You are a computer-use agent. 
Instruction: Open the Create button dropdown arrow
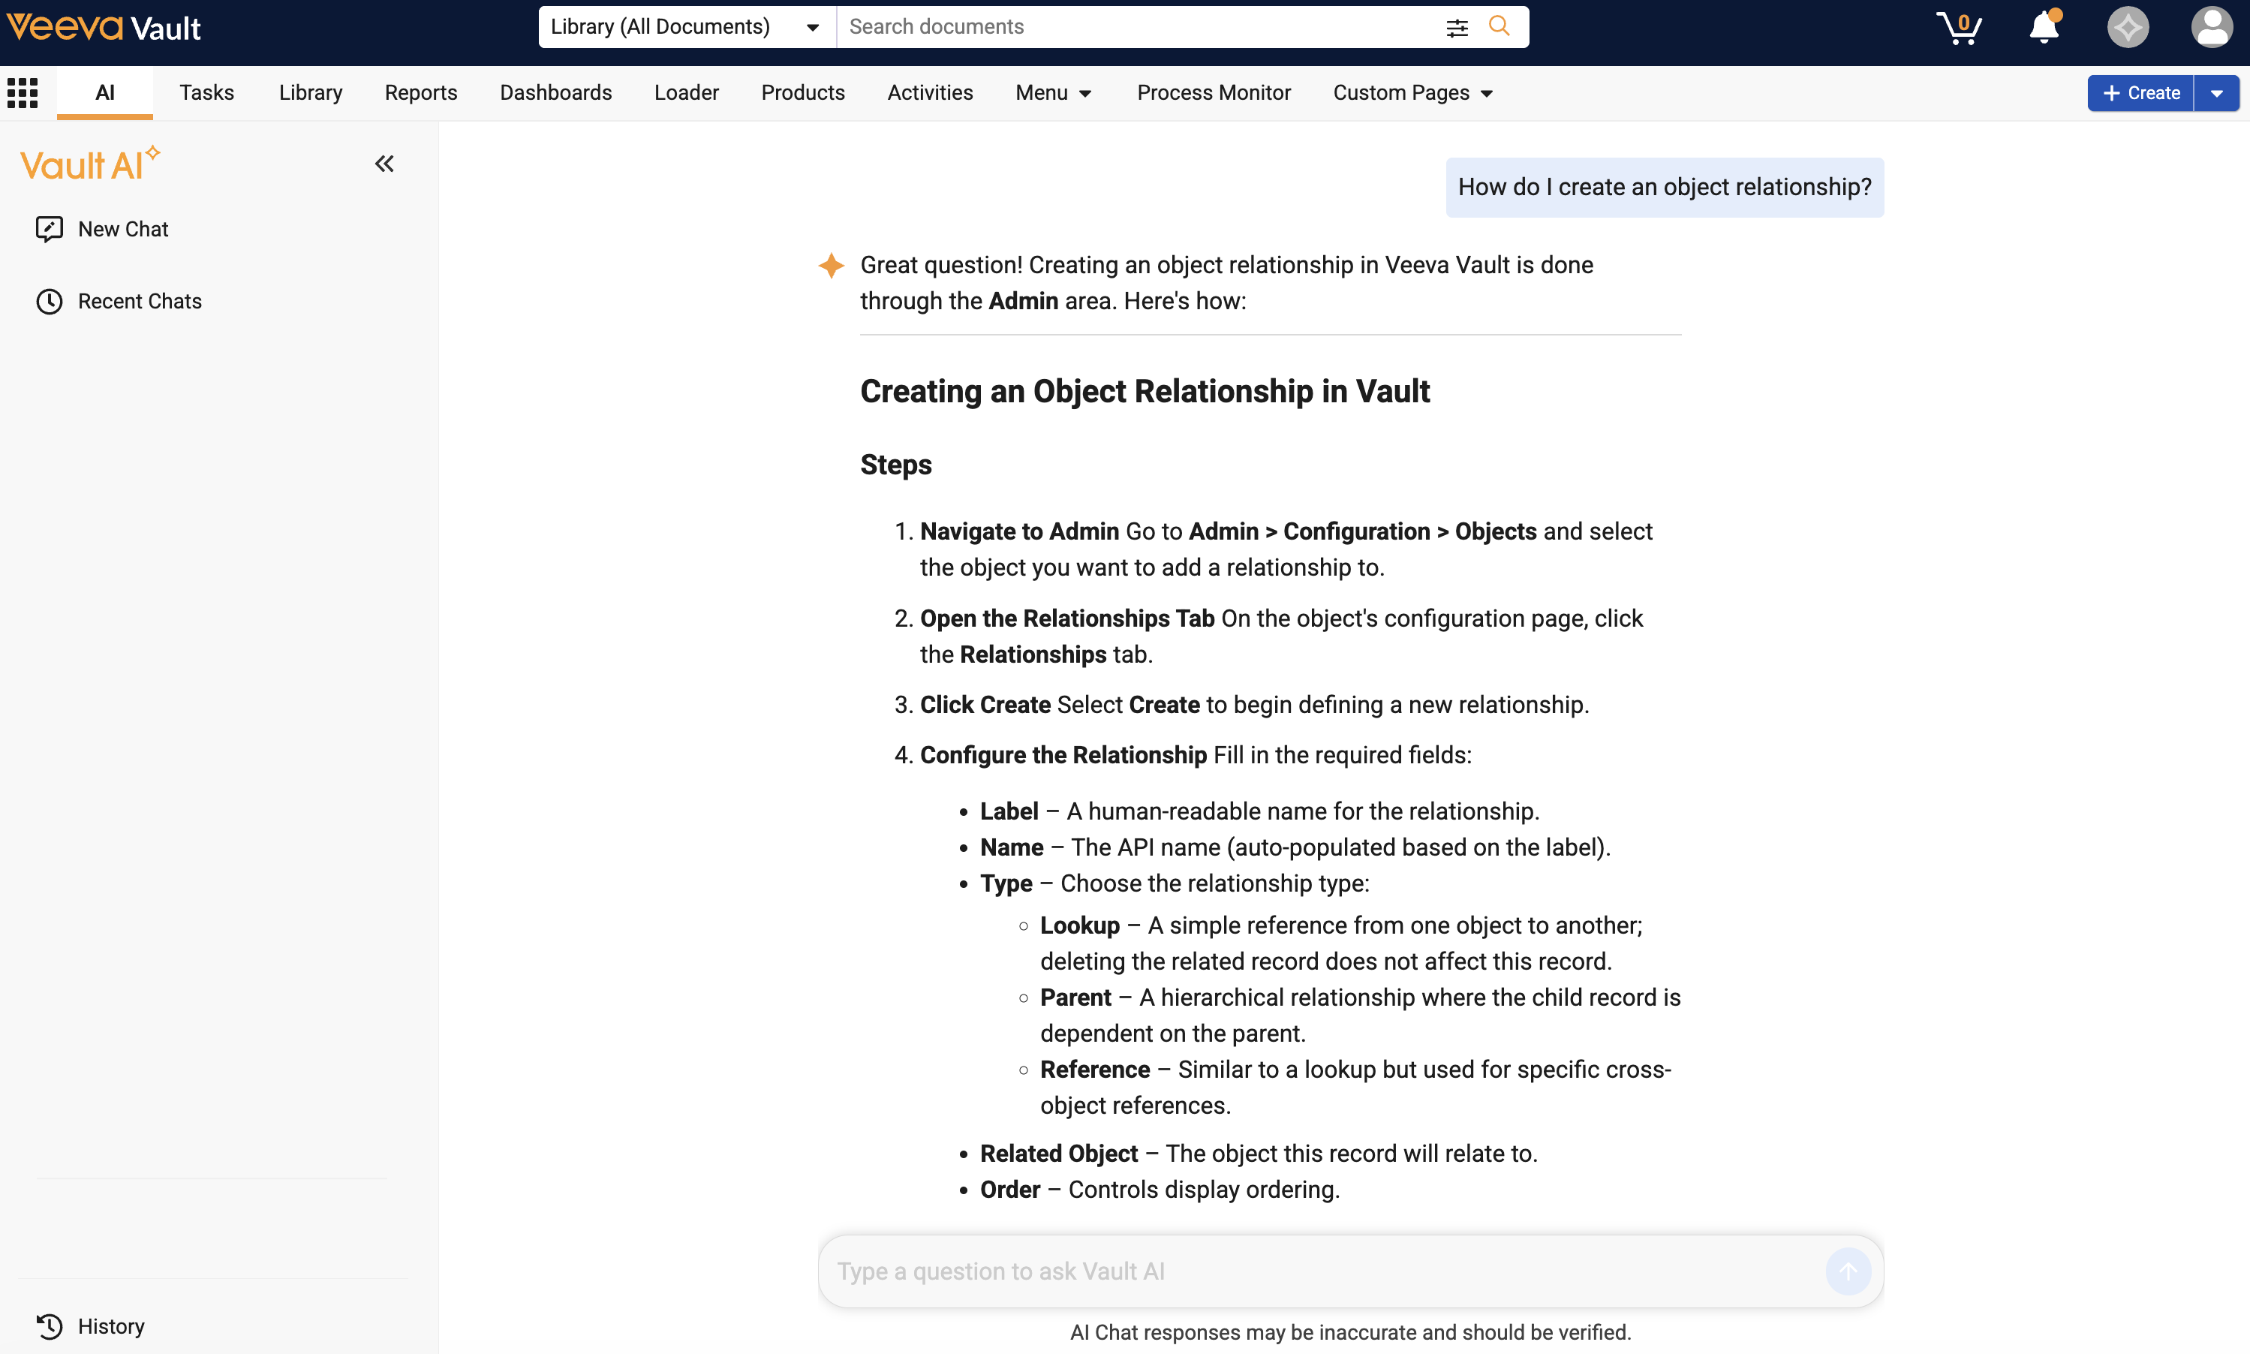click(x=2216, y=93)
